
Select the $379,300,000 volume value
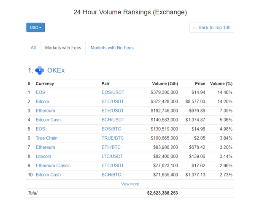164,93
